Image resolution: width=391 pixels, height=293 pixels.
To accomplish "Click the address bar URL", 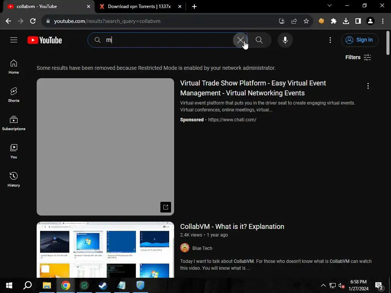I will point(107,21).
